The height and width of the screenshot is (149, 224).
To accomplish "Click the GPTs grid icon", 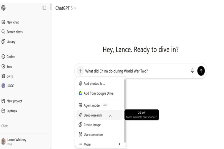I will [x=3, y=76].
